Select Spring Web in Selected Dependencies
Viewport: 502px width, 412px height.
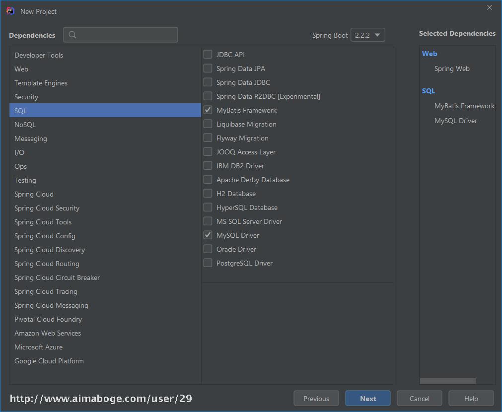(452, 69)
